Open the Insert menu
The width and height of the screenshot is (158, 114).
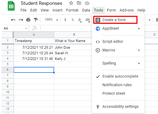(x=58, y=10)
